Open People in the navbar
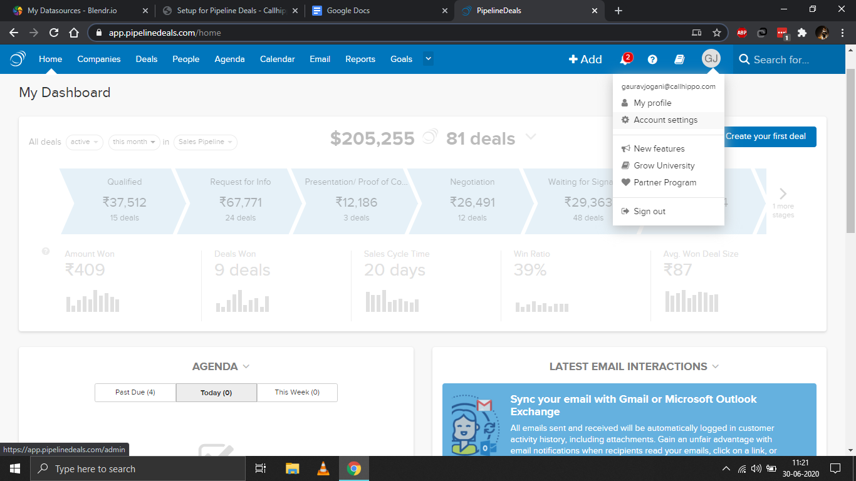The image size is (856, 481). point(186,59)
